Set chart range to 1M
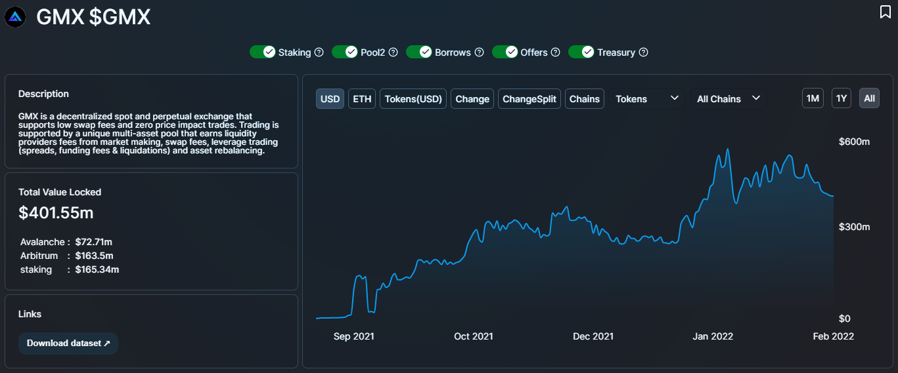898x373 pixels. coord(813,98)
